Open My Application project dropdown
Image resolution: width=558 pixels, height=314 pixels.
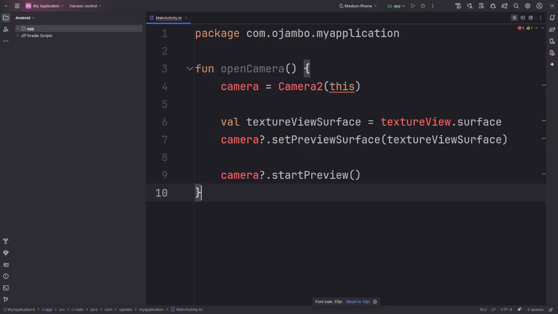(x=44, y=6)
